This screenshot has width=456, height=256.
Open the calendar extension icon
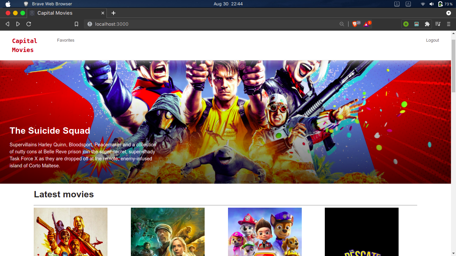[x=416, y=24]
